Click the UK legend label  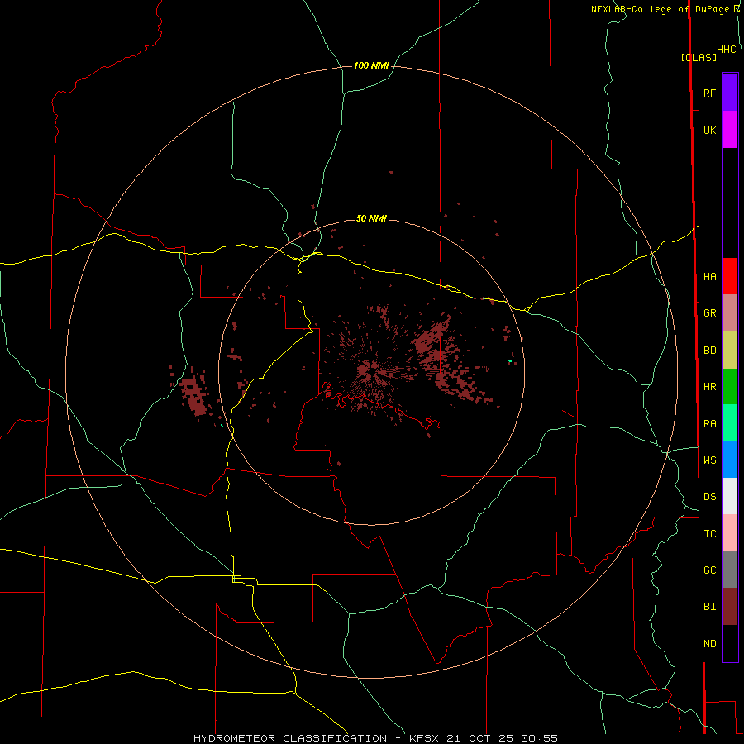click(709, 131)
